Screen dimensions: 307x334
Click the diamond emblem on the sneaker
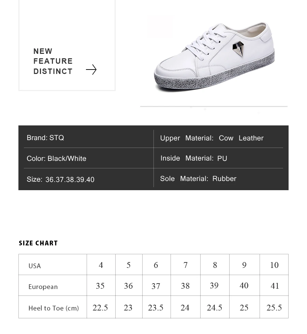(238, 49)
